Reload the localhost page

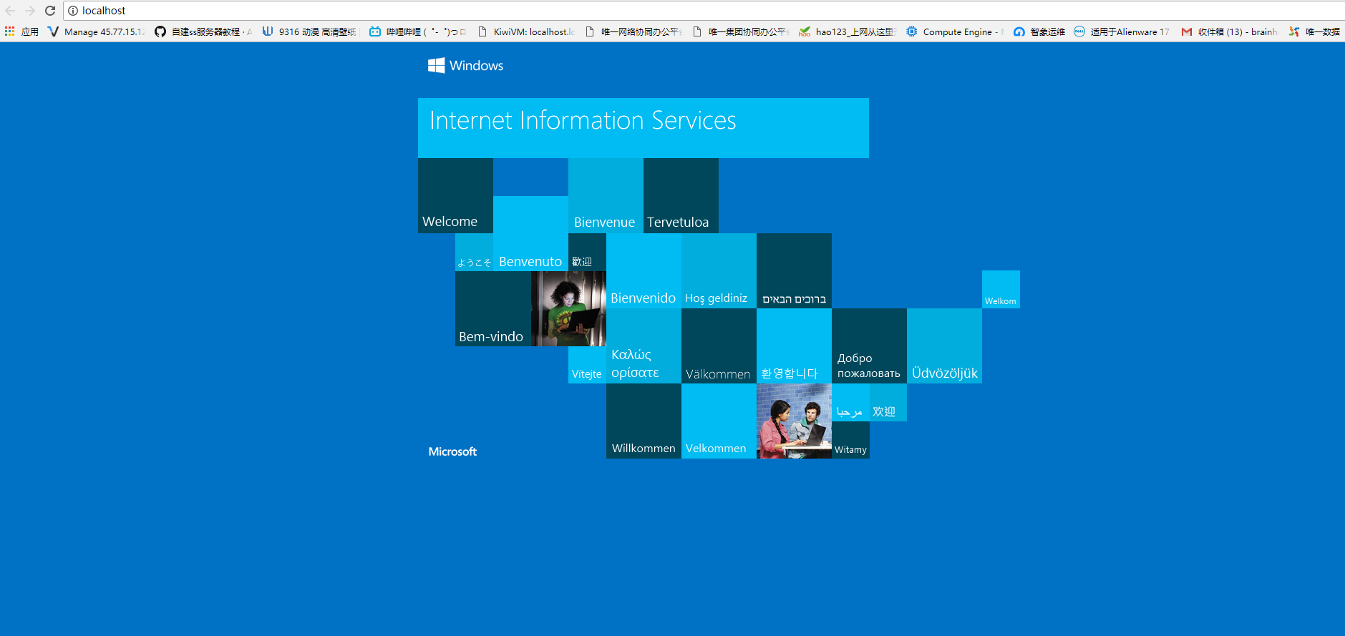(50, 11)
